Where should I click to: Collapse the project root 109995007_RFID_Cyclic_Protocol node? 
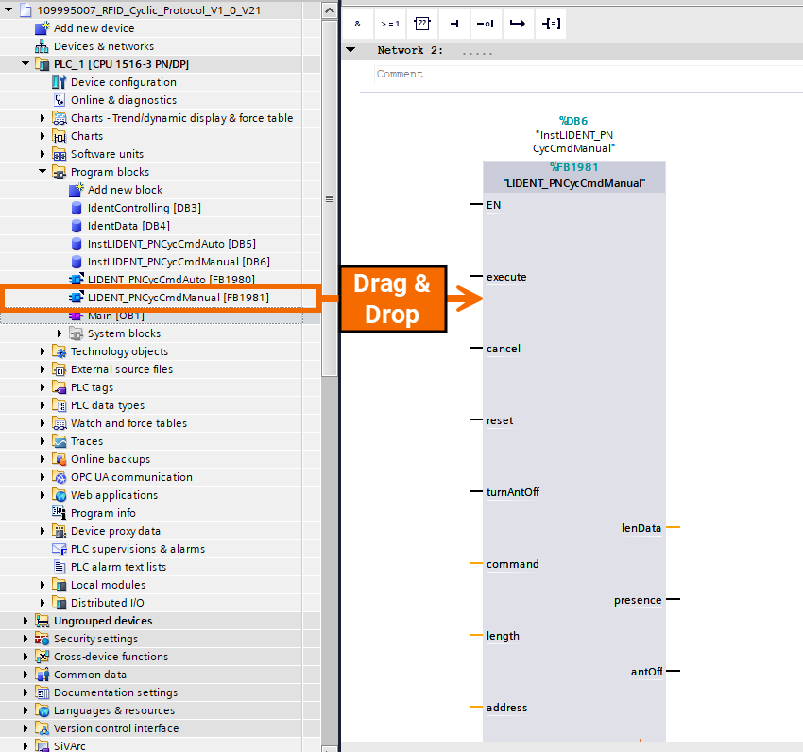(9, 9)
